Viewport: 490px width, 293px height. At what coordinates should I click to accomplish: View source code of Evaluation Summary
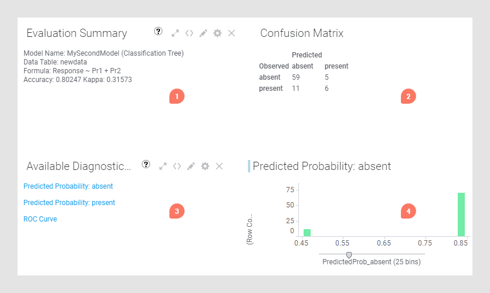tap(189, 33)
